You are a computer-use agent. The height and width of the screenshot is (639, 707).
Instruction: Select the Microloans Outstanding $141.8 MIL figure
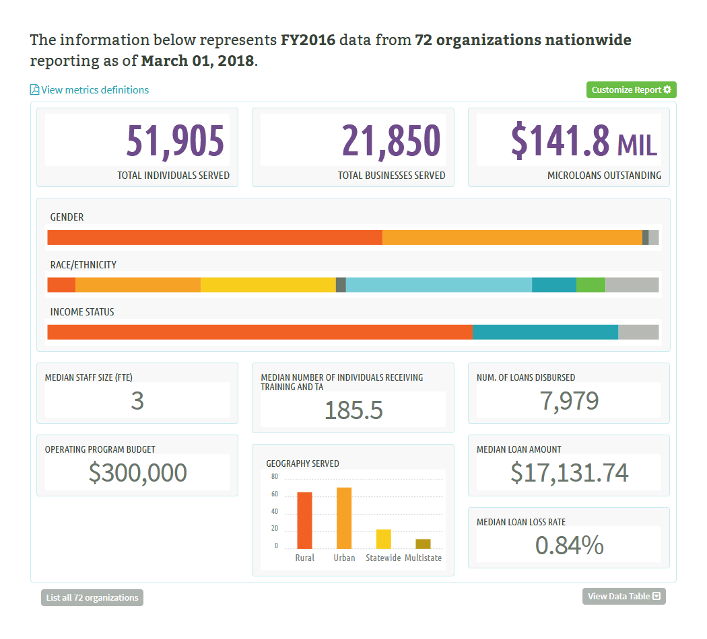583,141
